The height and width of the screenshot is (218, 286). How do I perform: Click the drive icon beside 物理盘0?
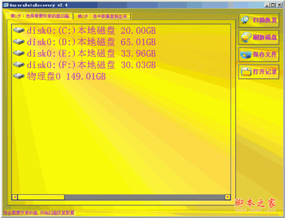[19, 76]
